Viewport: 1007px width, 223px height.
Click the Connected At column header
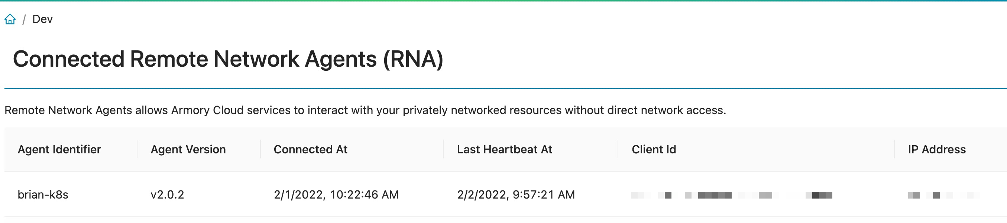tap(310, 149)
